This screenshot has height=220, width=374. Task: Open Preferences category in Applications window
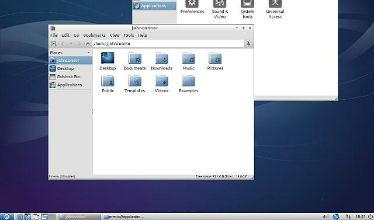[x=192, y=7]
